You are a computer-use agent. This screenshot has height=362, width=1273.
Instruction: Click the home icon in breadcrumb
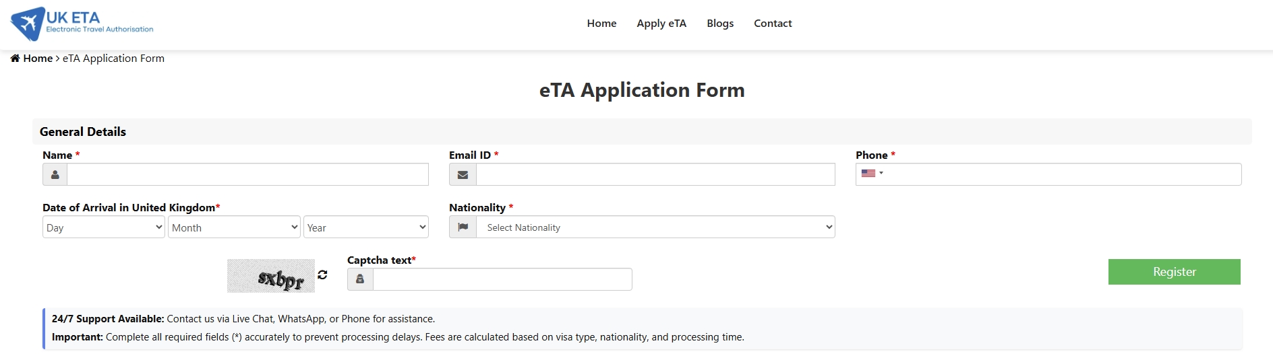[x=15, y=59]
